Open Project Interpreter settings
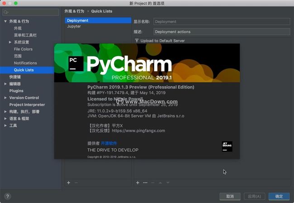Image resolution: width=294 pixels, height=203 pixels. tap(27, 105)
